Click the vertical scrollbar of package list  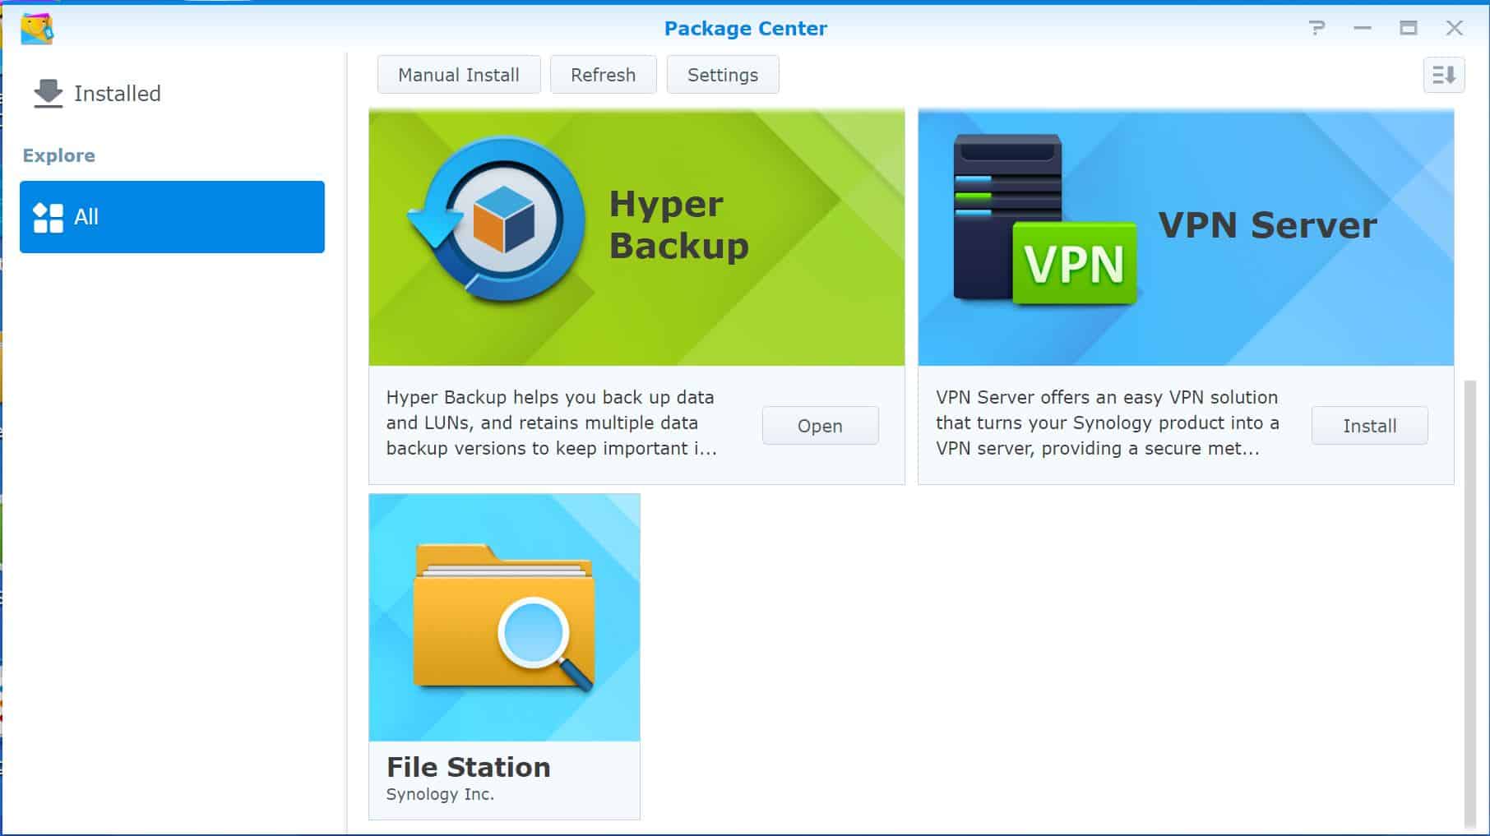(x=1469, y=604)
